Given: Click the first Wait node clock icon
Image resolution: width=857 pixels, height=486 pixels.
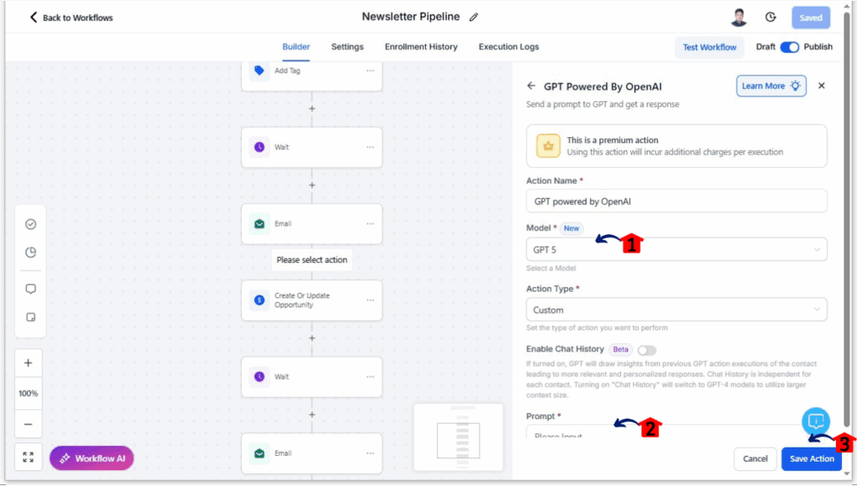Looking at the screenshot, I should 259,147.
